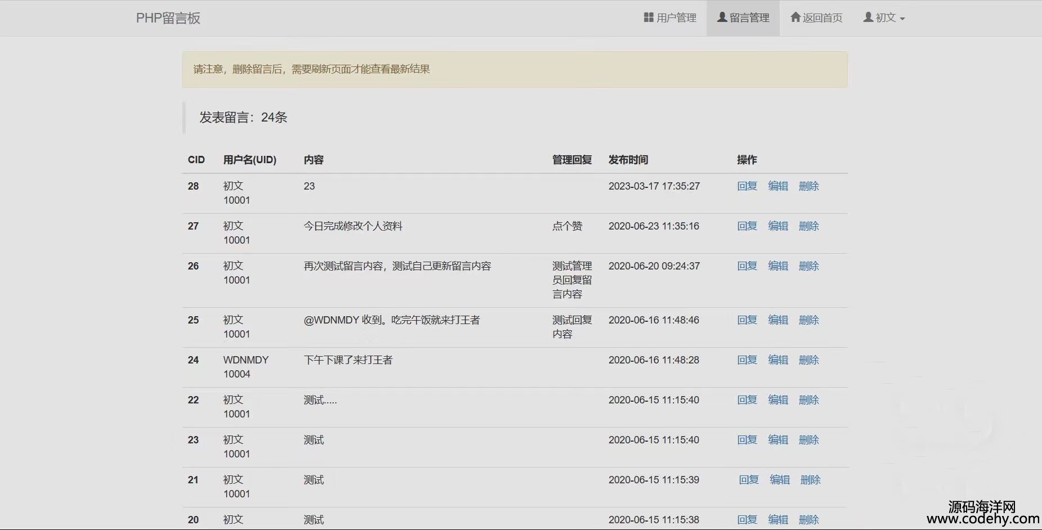This screenshot has width=1042, height=530.
Task: Reply to message CID 28
Action: tap(747, 186)
